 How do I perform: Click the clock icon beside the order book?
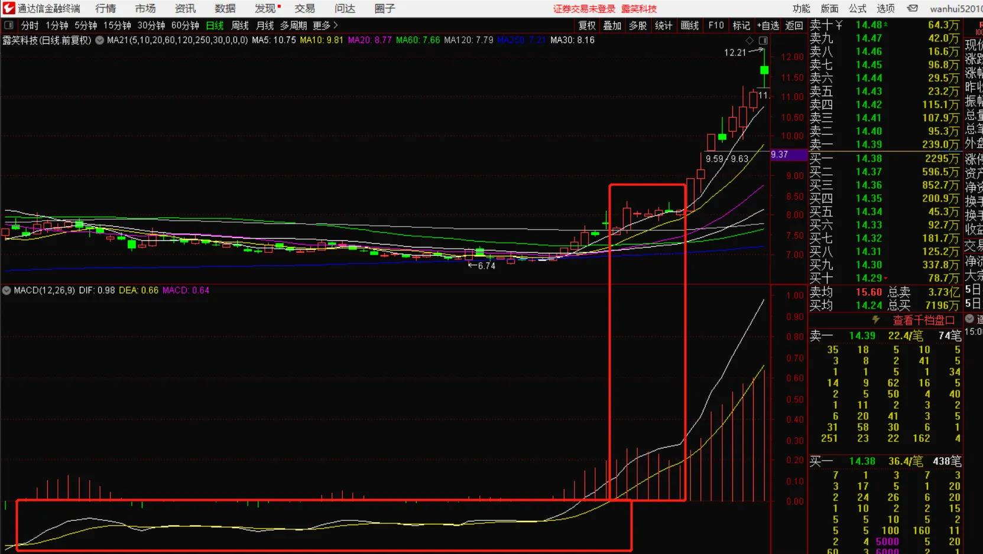[x=969, y=319]
